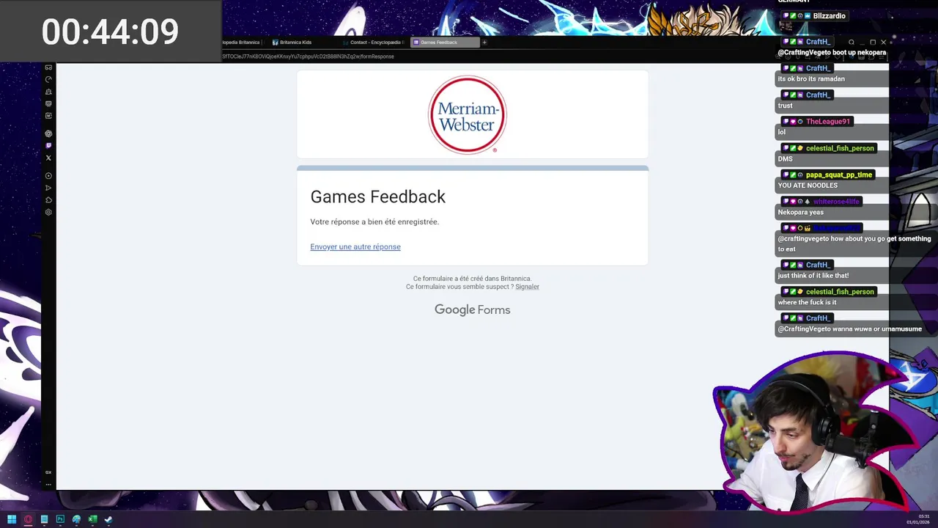Click Envoyer une autre réponse link

pyautogui.click(x=355, y=246)
